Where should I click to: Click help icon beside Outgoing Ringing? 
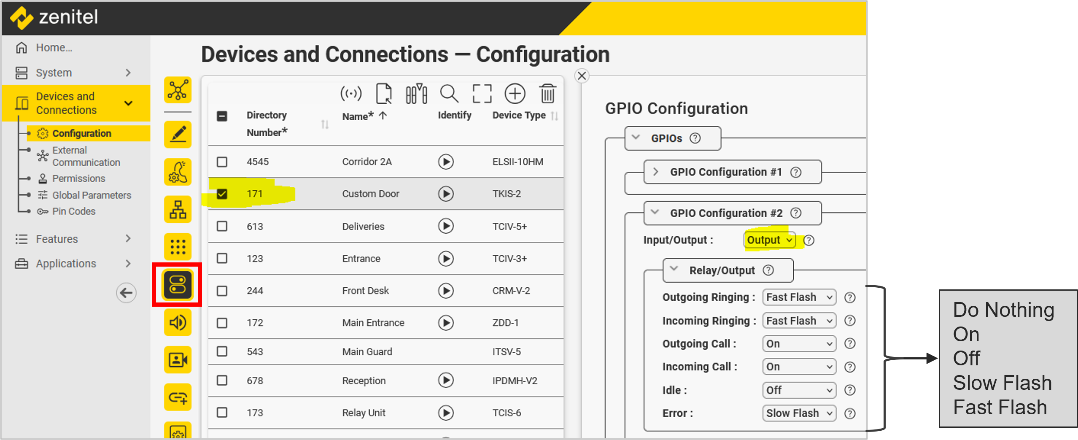coord(850,297)
